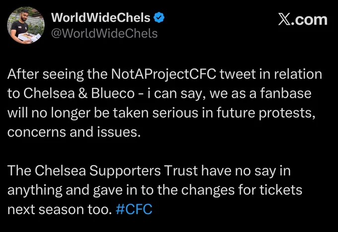The width and height of the screenshot is (338, 232).
Task: Click the words "next season too."
Action: 60,209
